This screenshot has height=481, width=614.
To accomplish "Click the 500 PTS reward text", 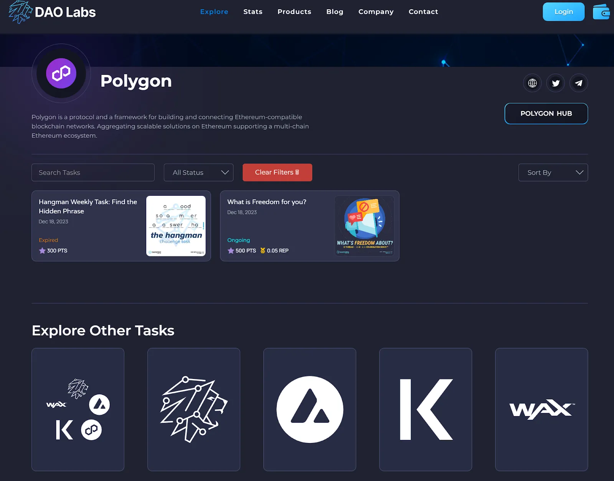I will [246, 251].
